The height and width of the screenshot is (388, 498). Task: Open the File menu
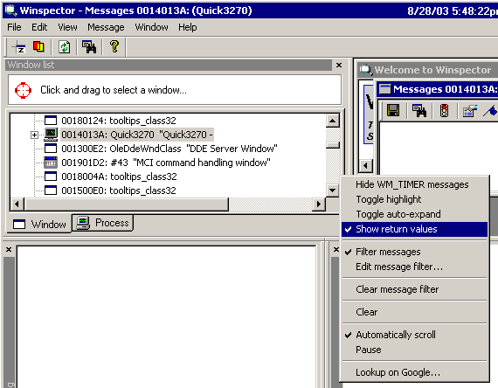click(14, 27)
